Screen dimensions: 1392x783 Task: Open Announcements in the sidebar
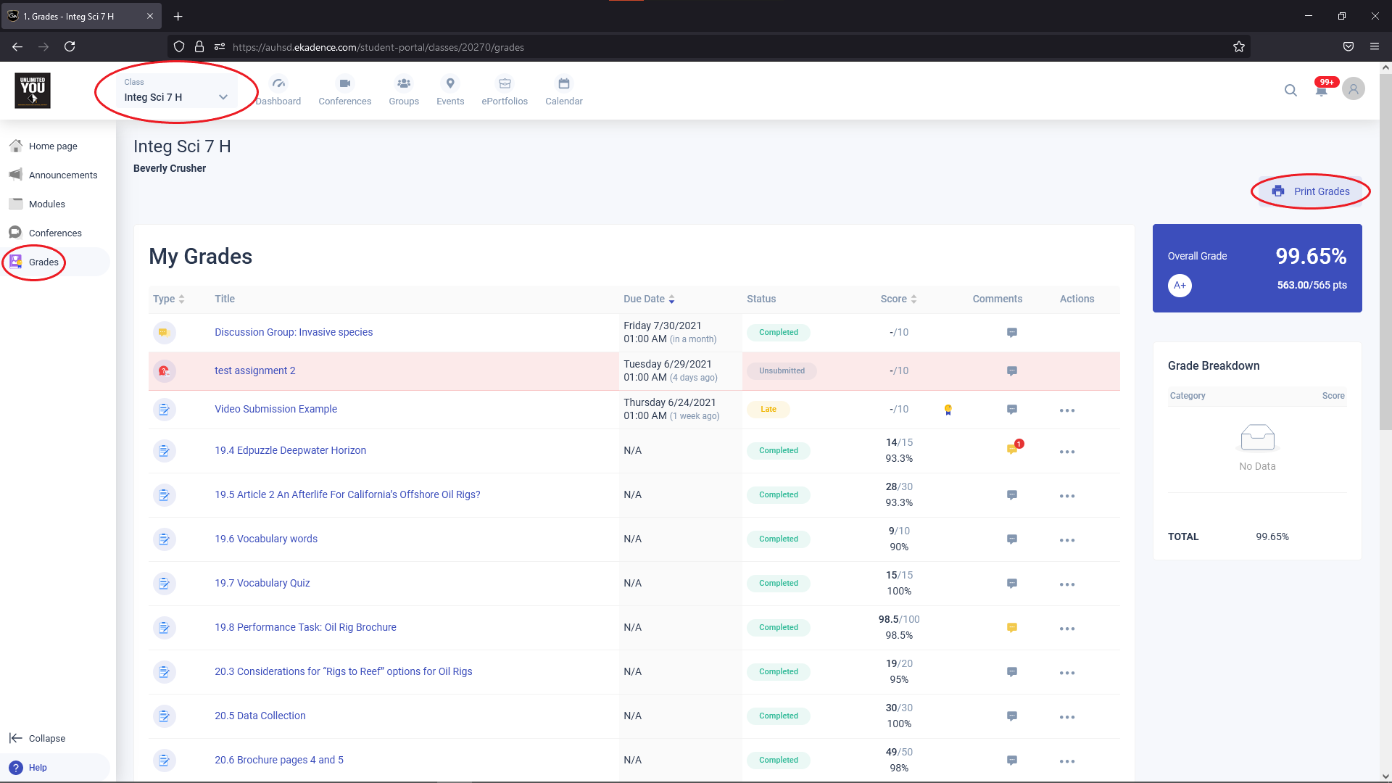pyautogui.click(x=62, y=175)
